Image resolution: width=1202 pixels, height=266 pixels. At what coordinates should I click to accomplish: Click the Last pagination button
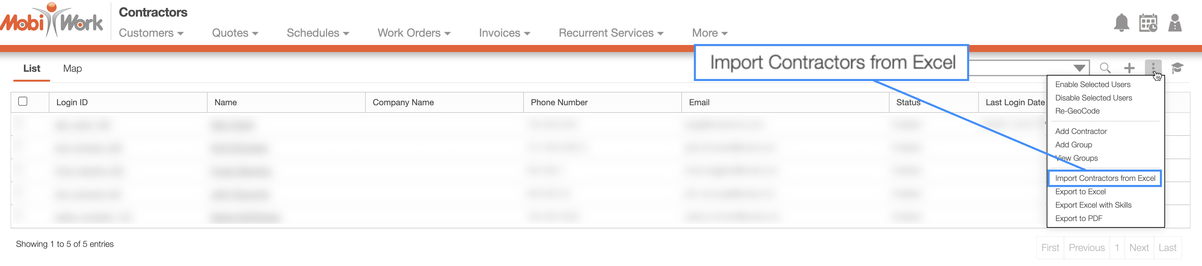(x=1167, y=248)
